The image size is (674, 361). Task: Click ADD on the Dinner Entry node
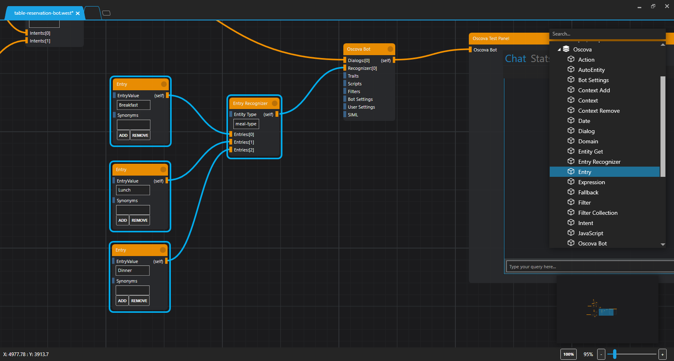[122, 301]
